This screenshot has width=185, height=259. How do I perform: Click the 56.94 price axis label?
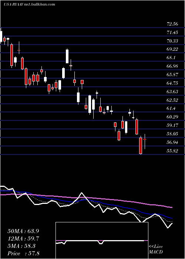[x=172, y=142]
